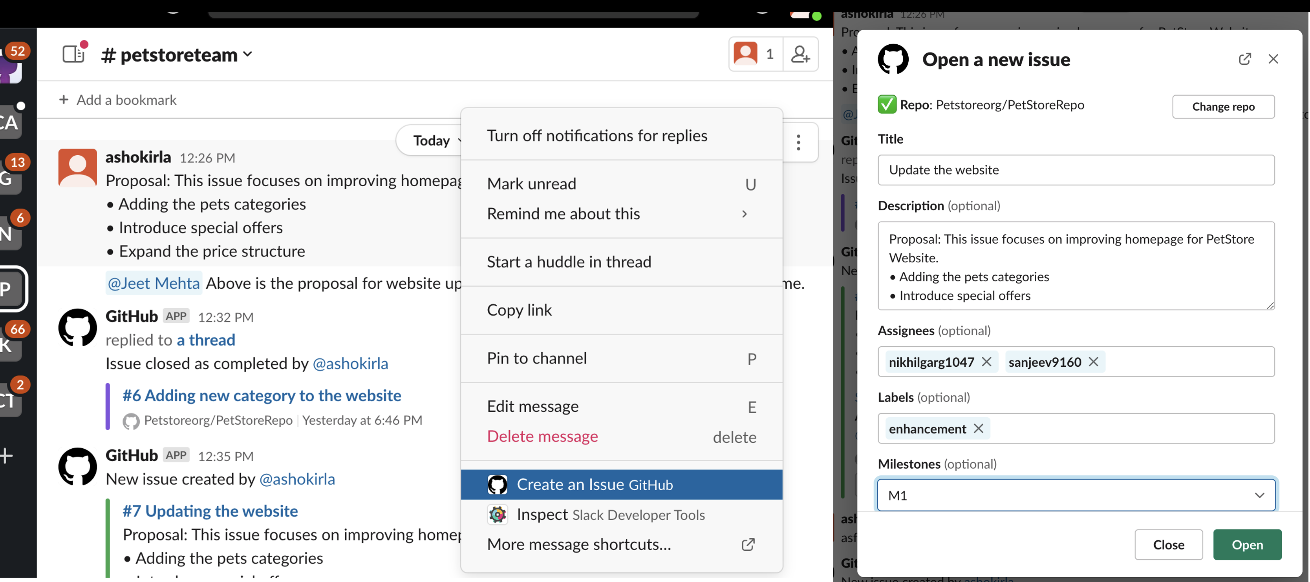This screenshot has width=1310, height=582.
Task: Remove nikhilgarg1047 from assignees
Action: coord(987,362)
